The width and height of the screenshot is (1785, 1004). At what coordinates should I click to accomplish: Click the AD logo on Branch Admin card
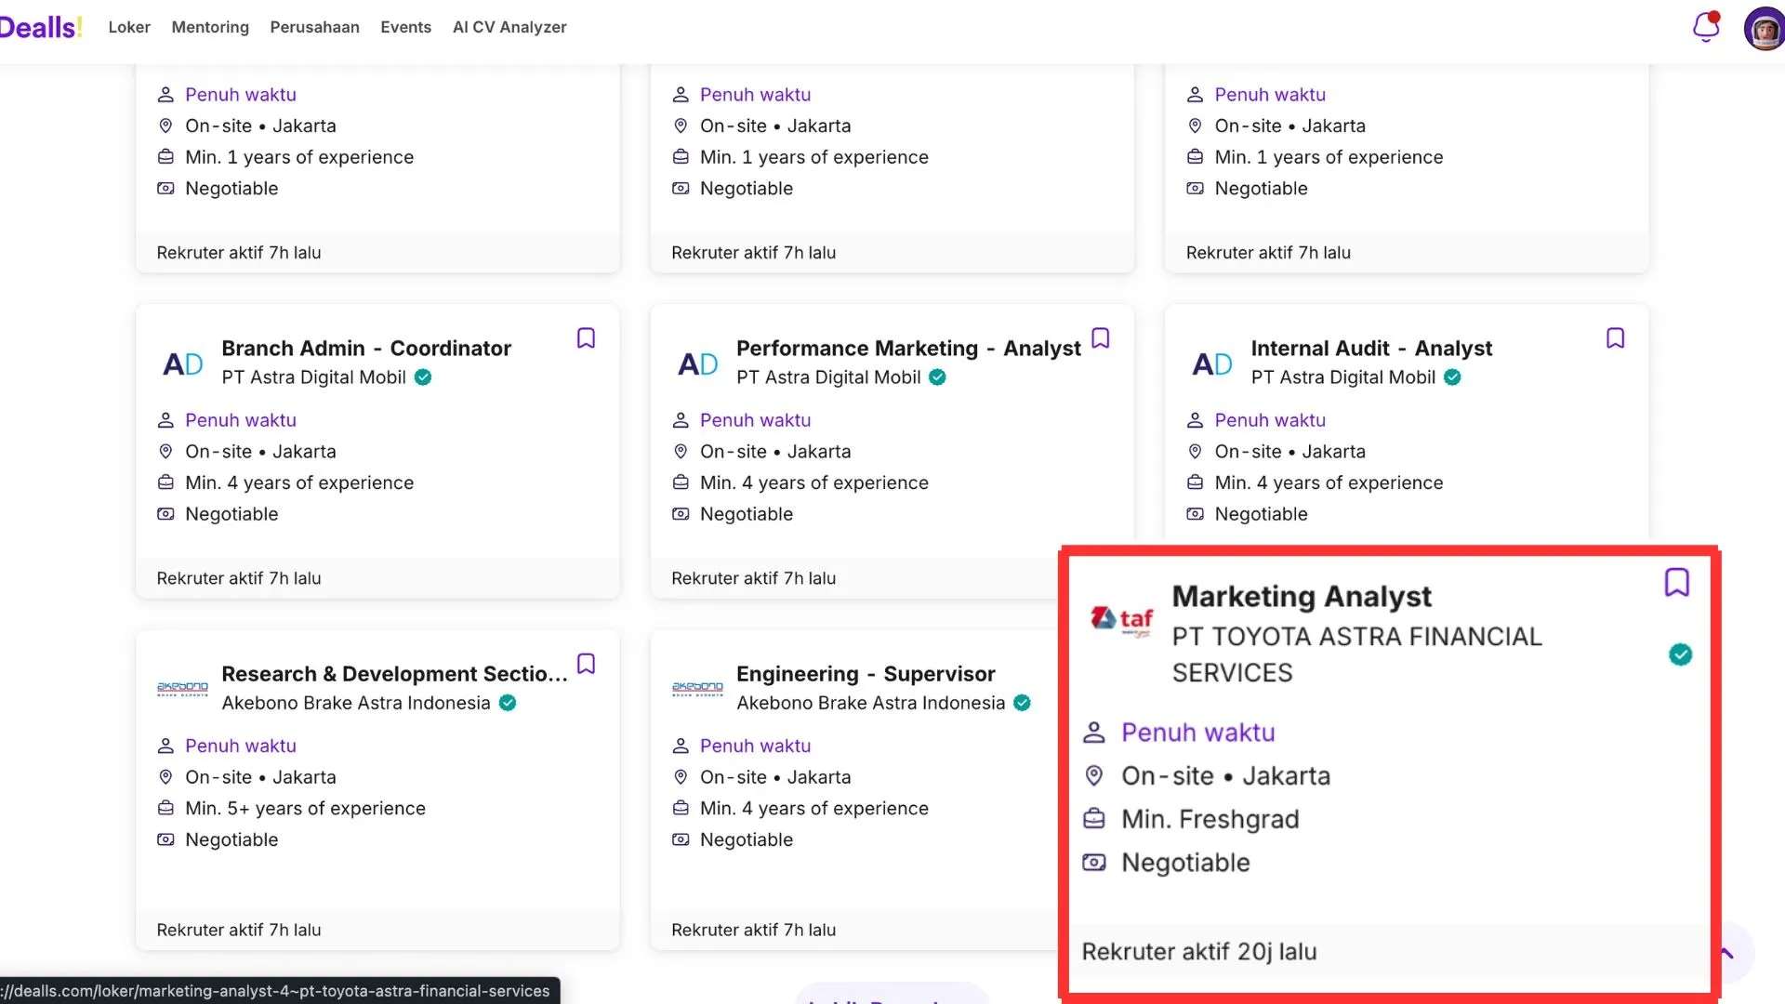click(182, 363)
